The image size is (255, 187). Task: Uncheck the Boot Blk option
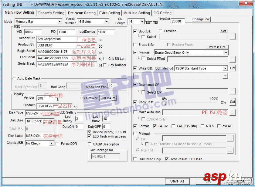[x=135, y=31]
